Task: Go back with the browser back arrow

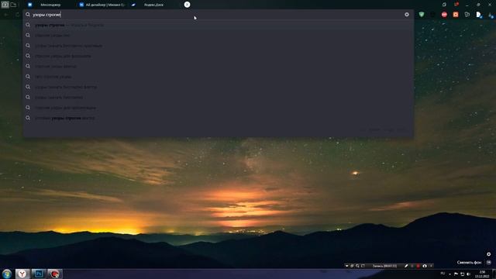Action: point(5,15)
